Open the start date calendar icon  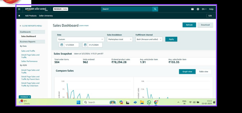click(x=62, y=45)
